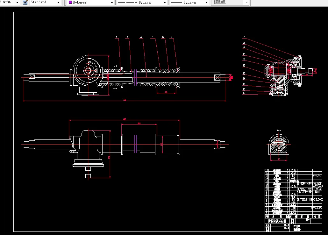This screenshot has height=235, width=328.
Task: Select part balloon number 11
Action: (x=244, y=60)
